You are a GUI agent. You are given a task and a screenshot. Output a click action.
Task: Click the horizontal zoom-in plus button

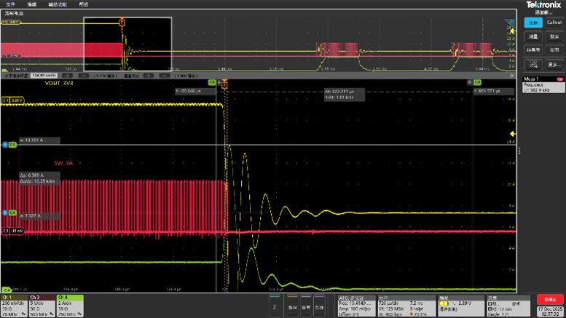68,76
